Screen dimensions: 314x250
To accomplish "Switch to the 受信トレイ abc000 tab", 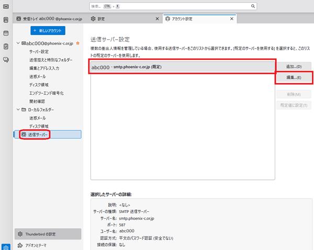I will pos(47,18).
